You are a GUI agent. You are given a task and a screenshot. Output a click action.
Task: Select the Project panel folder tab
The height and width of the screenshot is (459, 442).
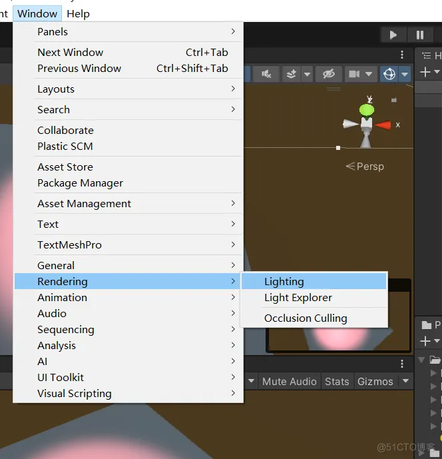pos(427,324)
